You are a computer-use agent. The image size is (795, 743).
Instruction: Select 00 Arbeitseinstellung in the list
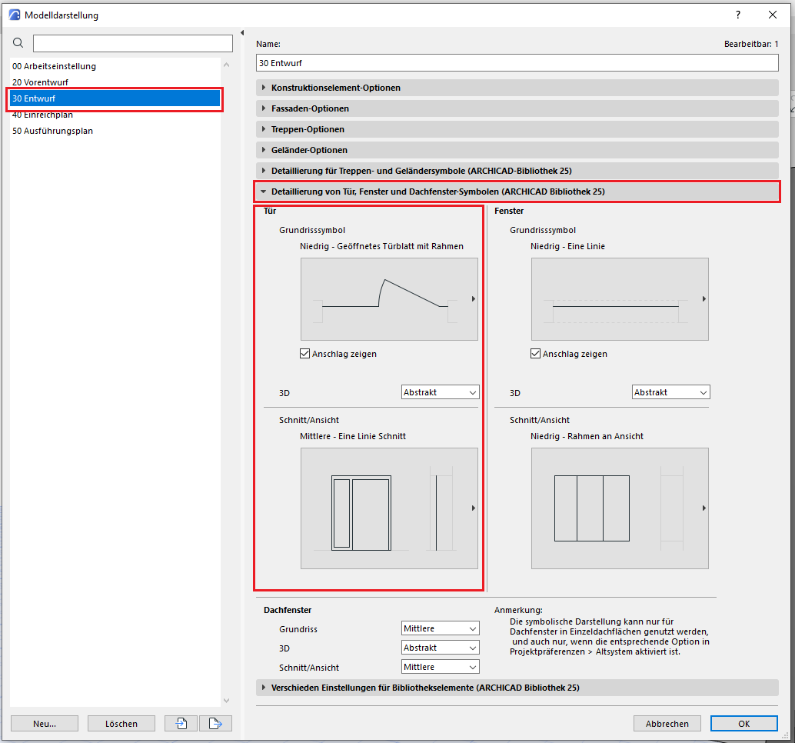(54, 66)
